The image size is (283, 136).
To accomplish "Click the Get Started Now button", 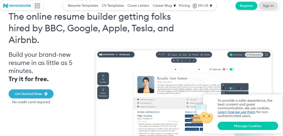I will (31, 94).
